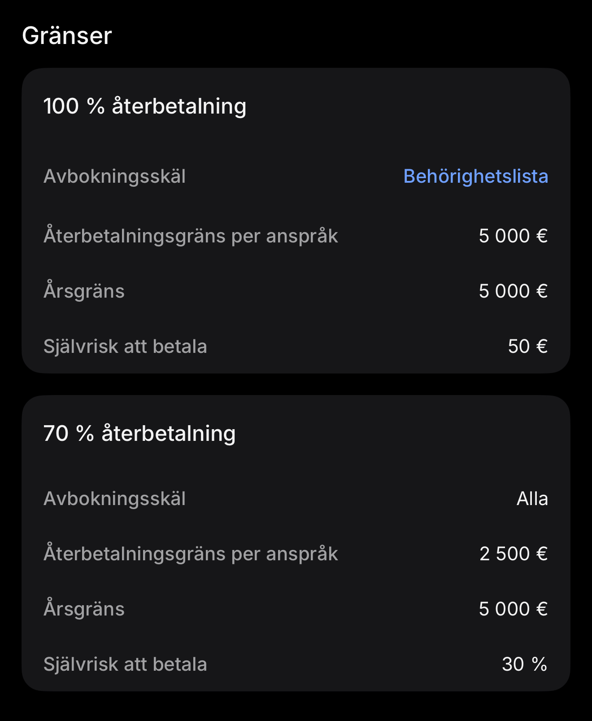Viewport: 592px width, 721px height.
Task: Open the Behörighetslista link
Action: click(475, 176)
